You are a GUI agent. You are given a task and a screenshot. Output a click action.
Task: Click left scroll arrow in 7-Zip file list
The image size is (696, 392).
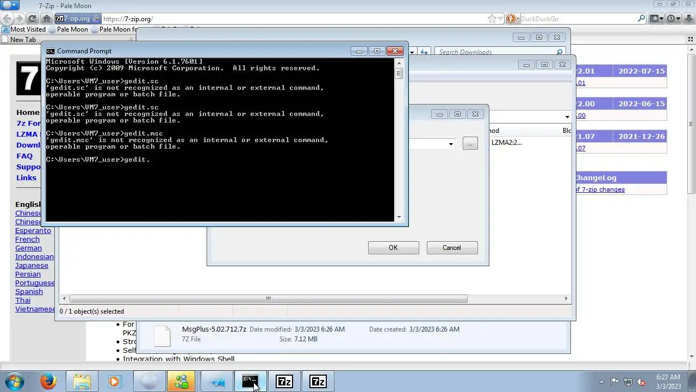[x=65, y=298]
